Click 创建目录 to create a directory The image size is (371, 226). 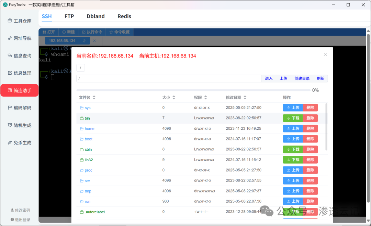[302, 78]
